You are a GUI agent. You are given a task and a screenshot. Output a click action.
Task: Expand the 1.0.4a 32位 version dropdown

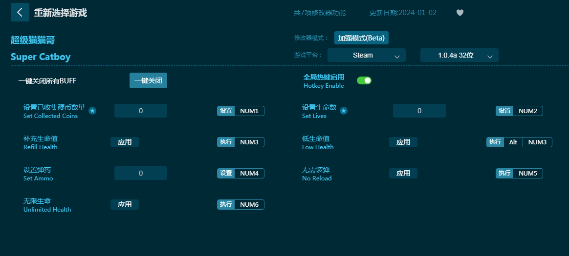point(459,56)
